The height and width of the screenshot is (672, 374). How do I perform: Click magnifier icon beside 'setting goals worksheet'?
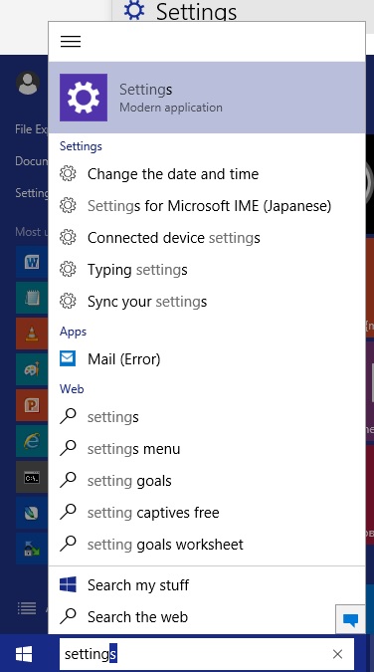point(68,544)
